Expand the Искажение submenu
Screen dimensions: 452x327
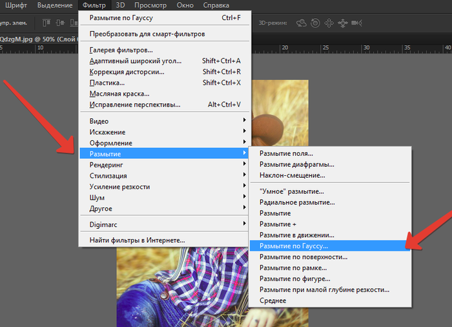tap(165, 132)
